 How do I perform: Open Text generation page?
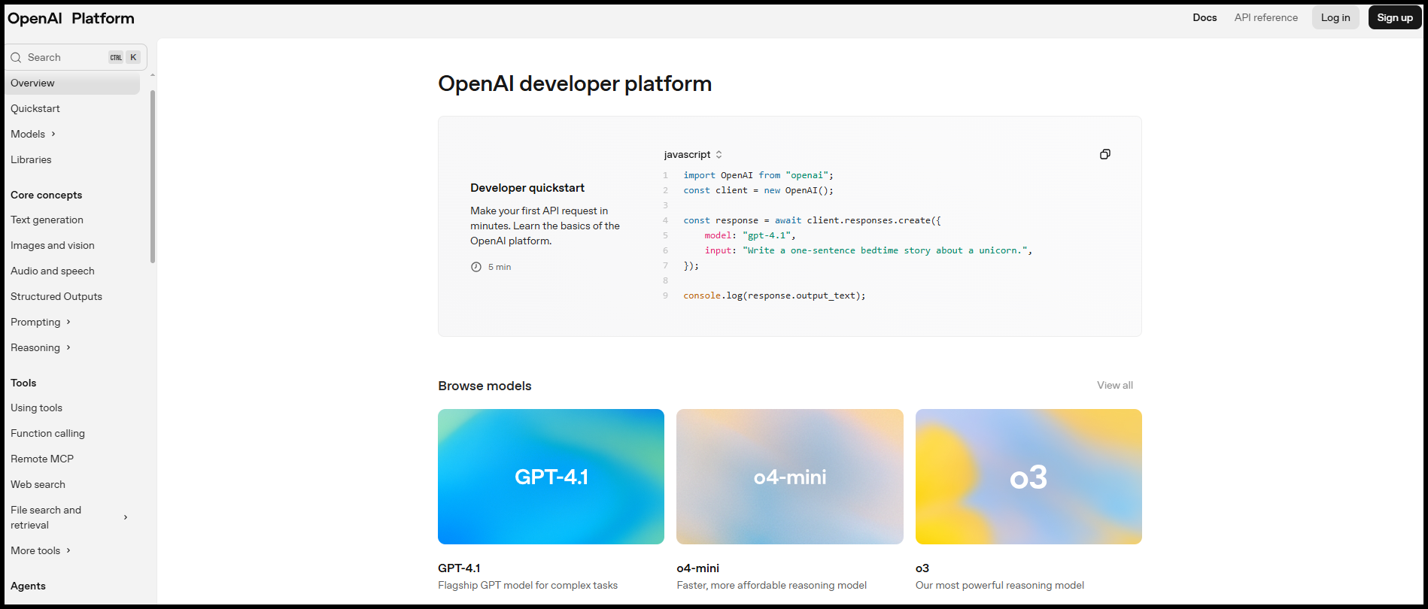pos(47,220)
